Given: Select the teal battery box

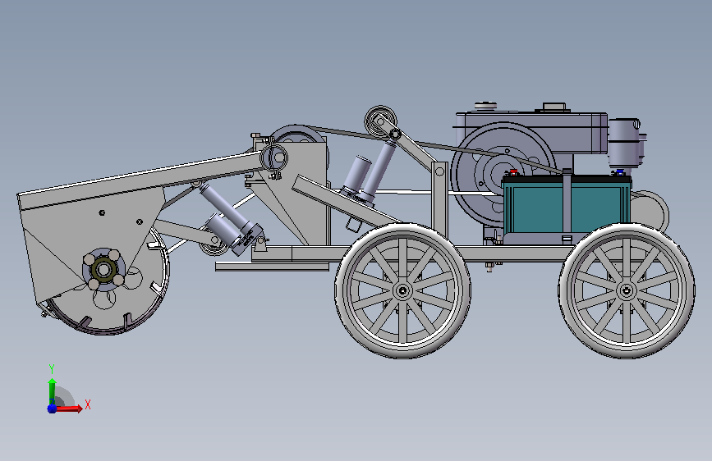Looking at the screenshot, I should [567, 204].
